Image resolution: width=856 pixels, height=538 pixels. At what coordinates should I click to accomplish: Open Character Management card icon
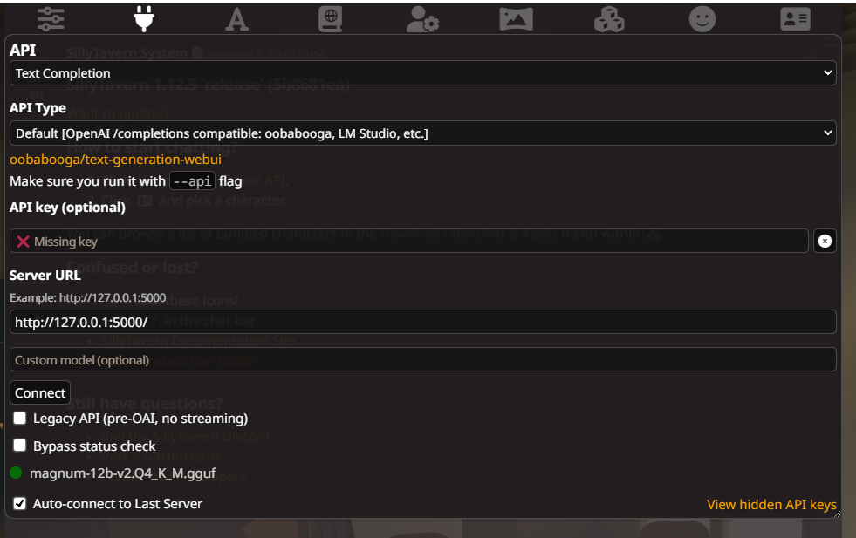(x=796, y=19)
